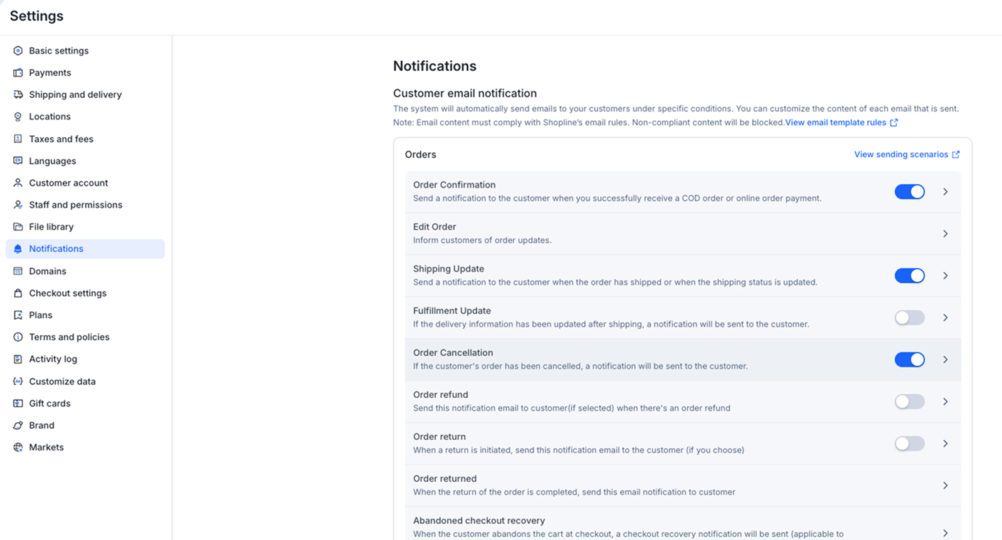Click the Gift cards icon
The image size is (1002, 540).
(x=18, y=403)
